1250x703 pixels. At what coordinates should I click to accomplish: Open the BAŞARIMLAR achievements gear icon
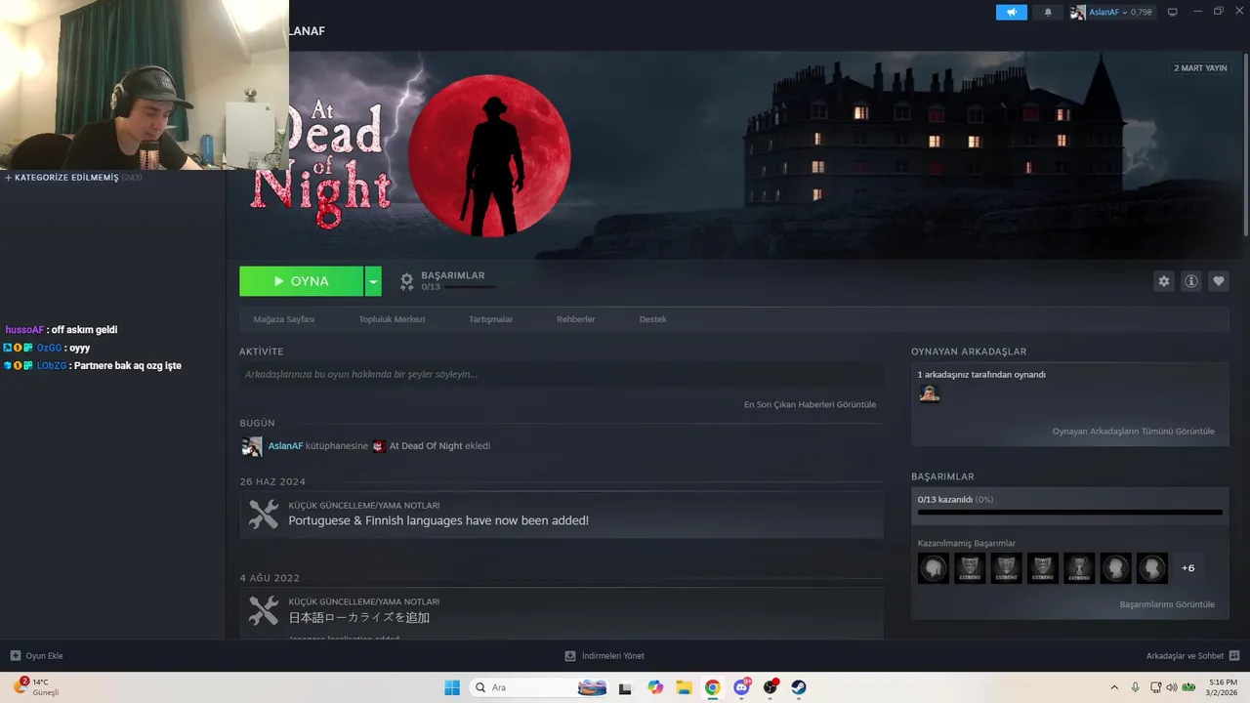[x=406, y=281]
